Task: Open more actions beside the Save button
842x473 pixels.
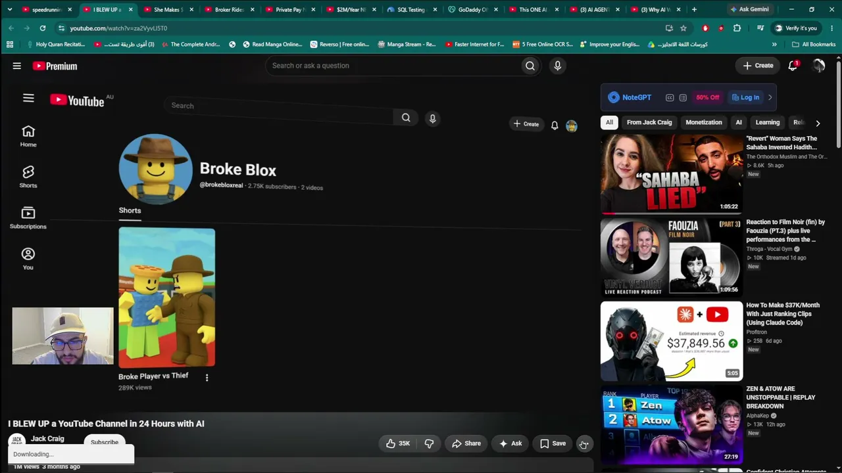Action: (583, 443)
